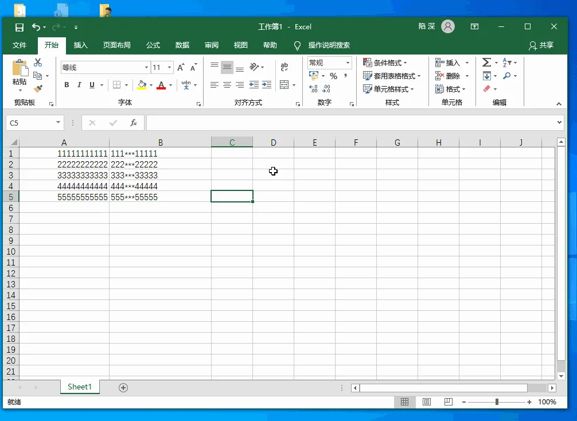The height and width of the screenshot is (421, 577).
Task: Open the 文件 File menu
Action: click(19, 45)
